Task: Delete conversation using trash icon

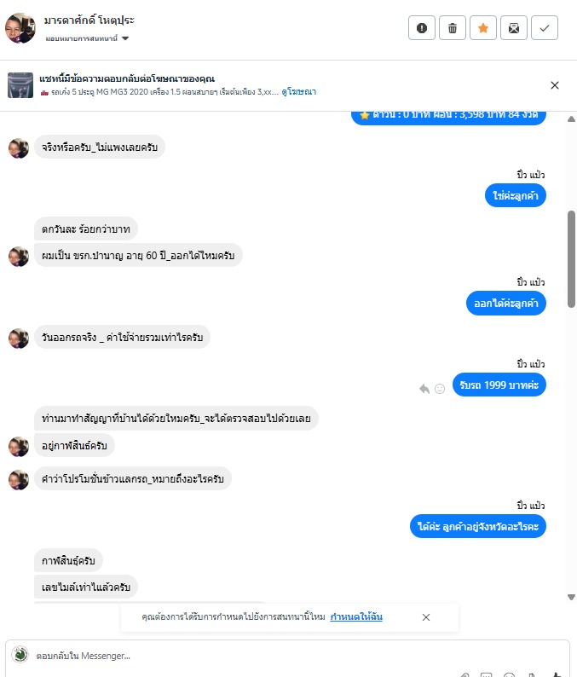Action: (x=453, y=28)
